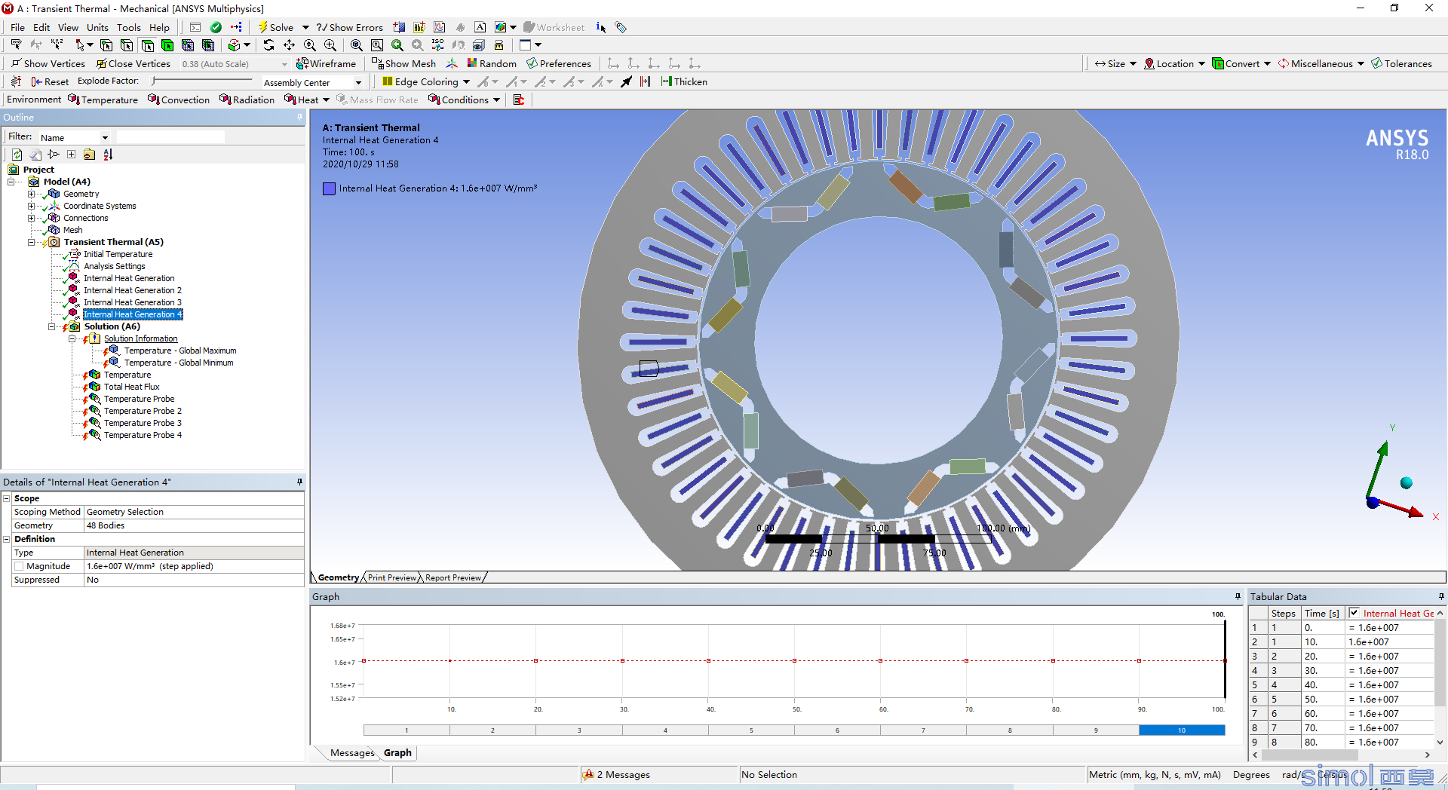Open the Assembly Center combo box
The image size is (1448, 790).
[x=312, y=82]
